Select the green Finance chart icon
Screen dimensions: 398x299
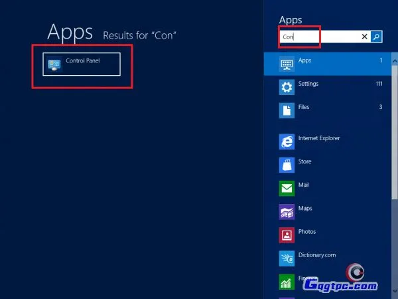287,282
